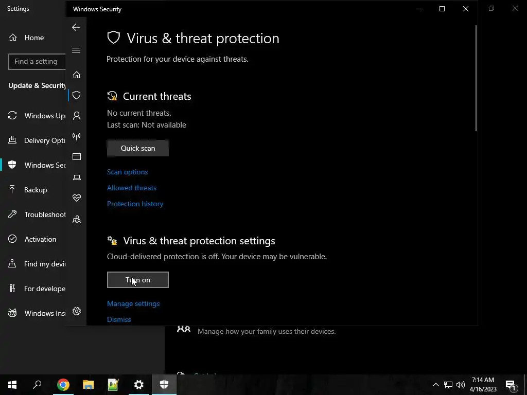527x395 pixels.
Task: Open Device performance & health heart icon
Action: coord(77,198)
